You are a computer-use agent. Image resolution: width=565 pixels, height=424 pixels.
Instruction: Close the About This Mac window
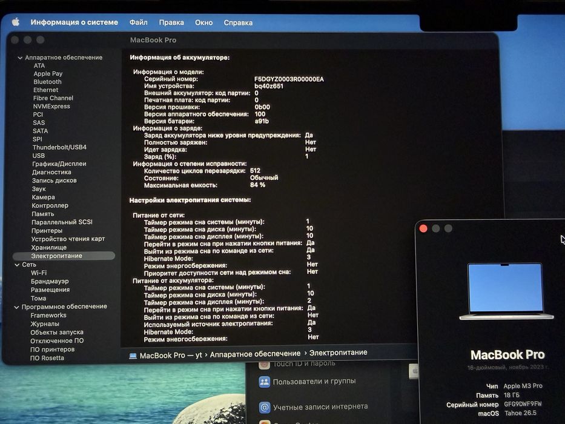coord(424,228)
